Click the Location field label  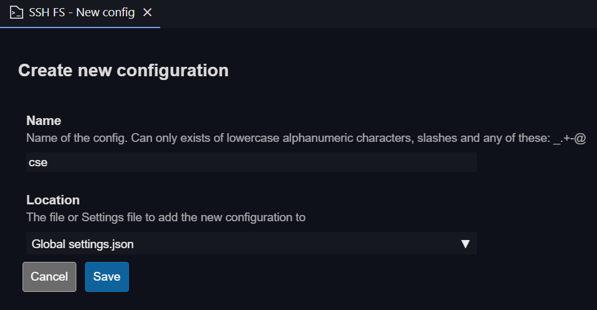[53, 200]
